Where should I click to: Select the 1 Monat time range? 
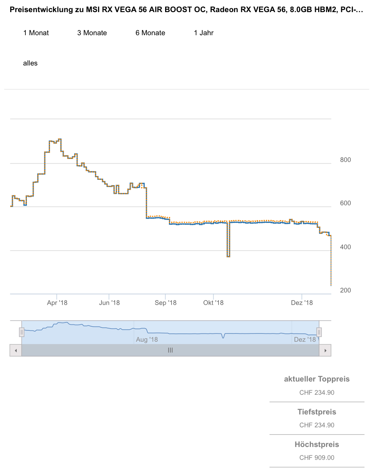click(x=36, y=33)
